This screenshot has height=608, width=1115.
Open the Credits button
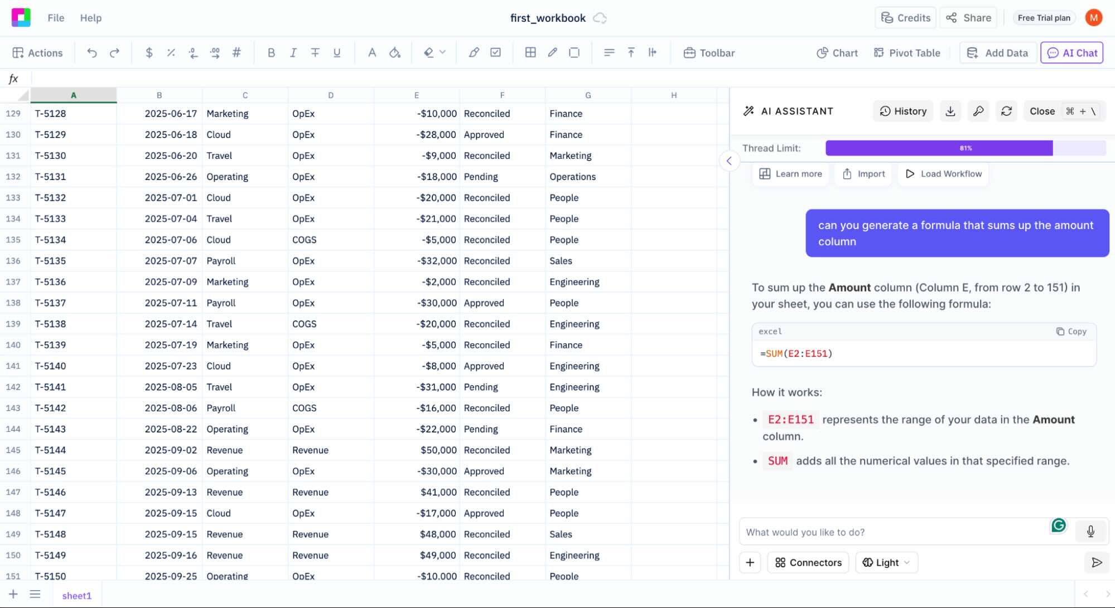pyautogui.click(x=906, y=18)
